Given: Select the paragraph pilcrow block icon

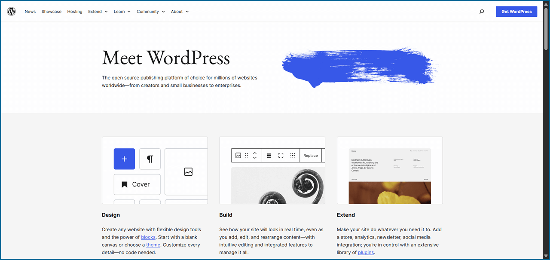Looking at the screenshot, I should [x=150, y=159].
